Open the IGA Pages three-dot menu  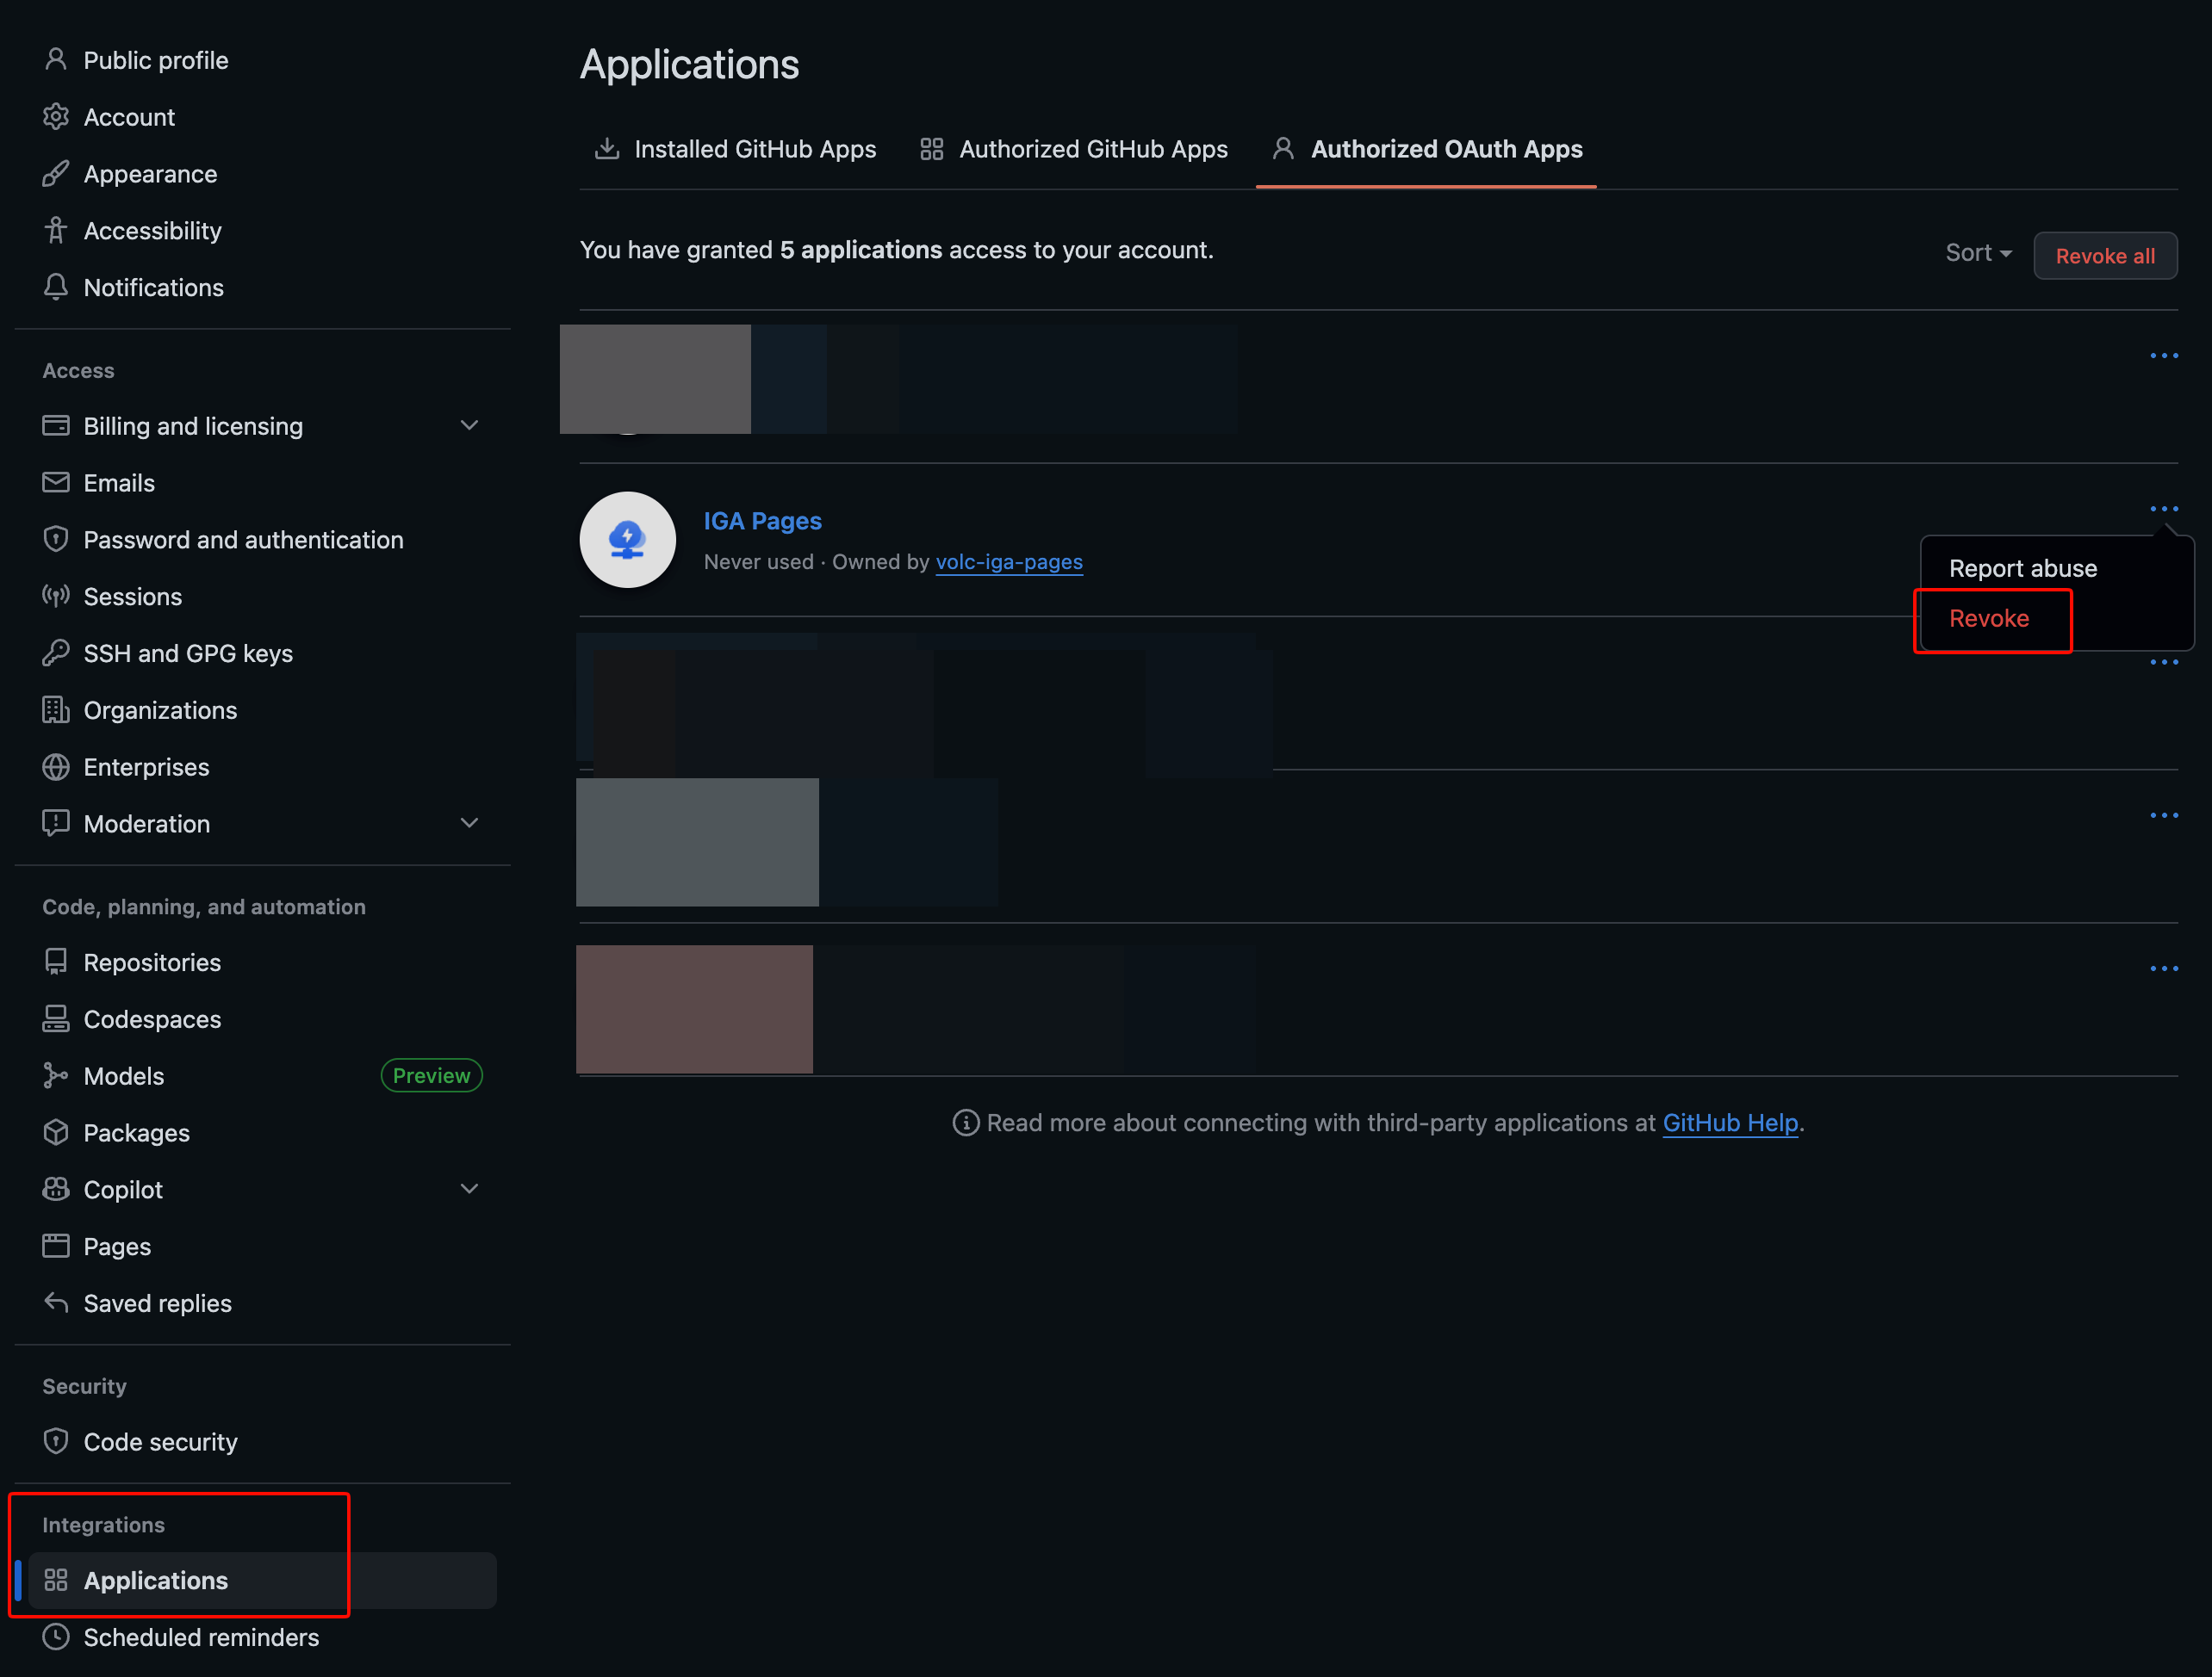(x=2164, y=510)
